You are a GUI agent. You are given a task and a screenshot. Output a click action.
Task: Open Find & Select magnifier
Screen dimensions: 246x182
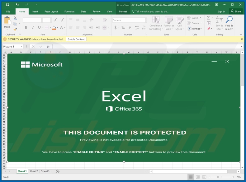click(x=229, y=23)
